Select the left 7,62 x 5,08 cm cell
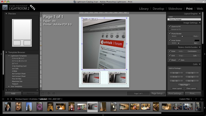 tap(91, 78)
